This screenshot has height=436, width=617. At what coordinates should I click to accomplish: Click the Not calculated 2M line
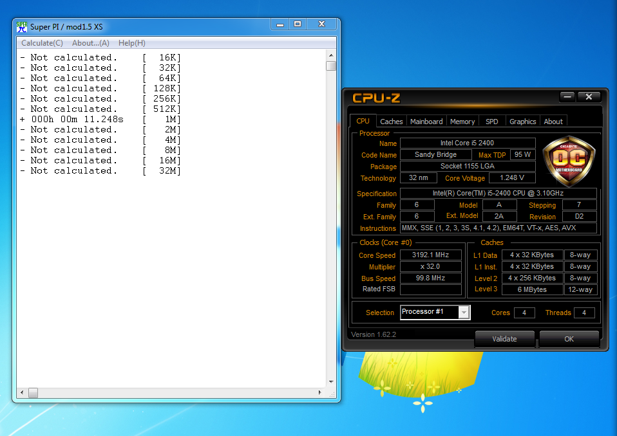click(x=100, y=130)
